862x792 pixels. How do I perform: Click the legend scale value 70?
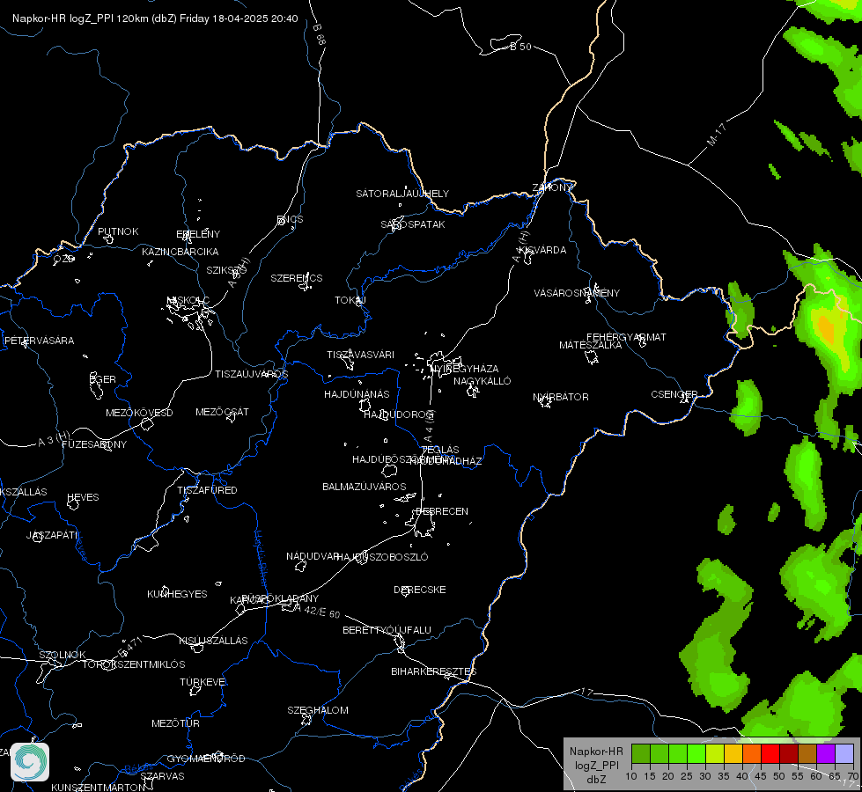pos(853,776)
